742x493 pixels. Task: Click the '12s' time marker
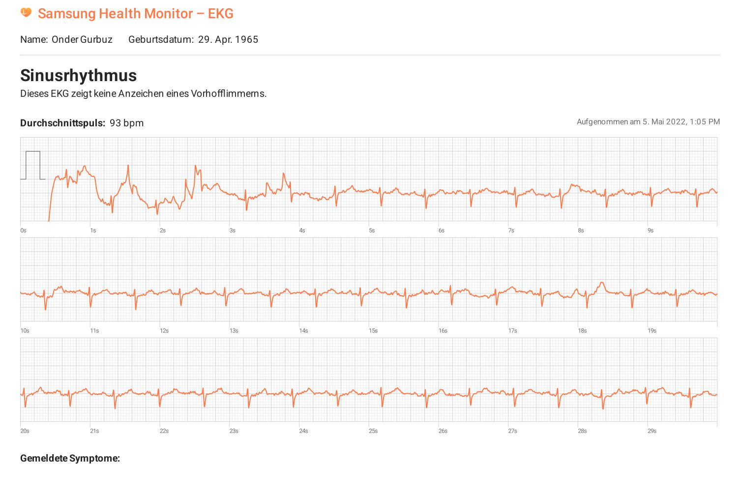164,330
